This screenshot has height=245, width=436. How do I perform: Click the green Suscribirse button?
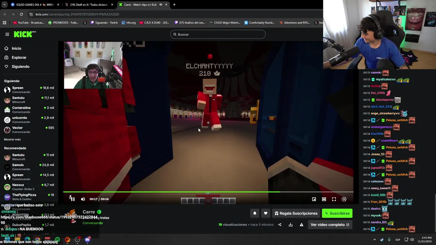coord(337,213)
